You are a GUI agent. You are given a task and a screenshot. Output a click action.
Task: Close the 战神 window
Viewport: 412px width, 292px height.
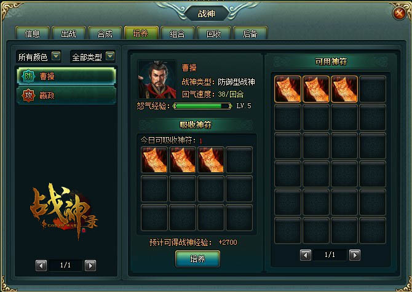tap(399, 13)
